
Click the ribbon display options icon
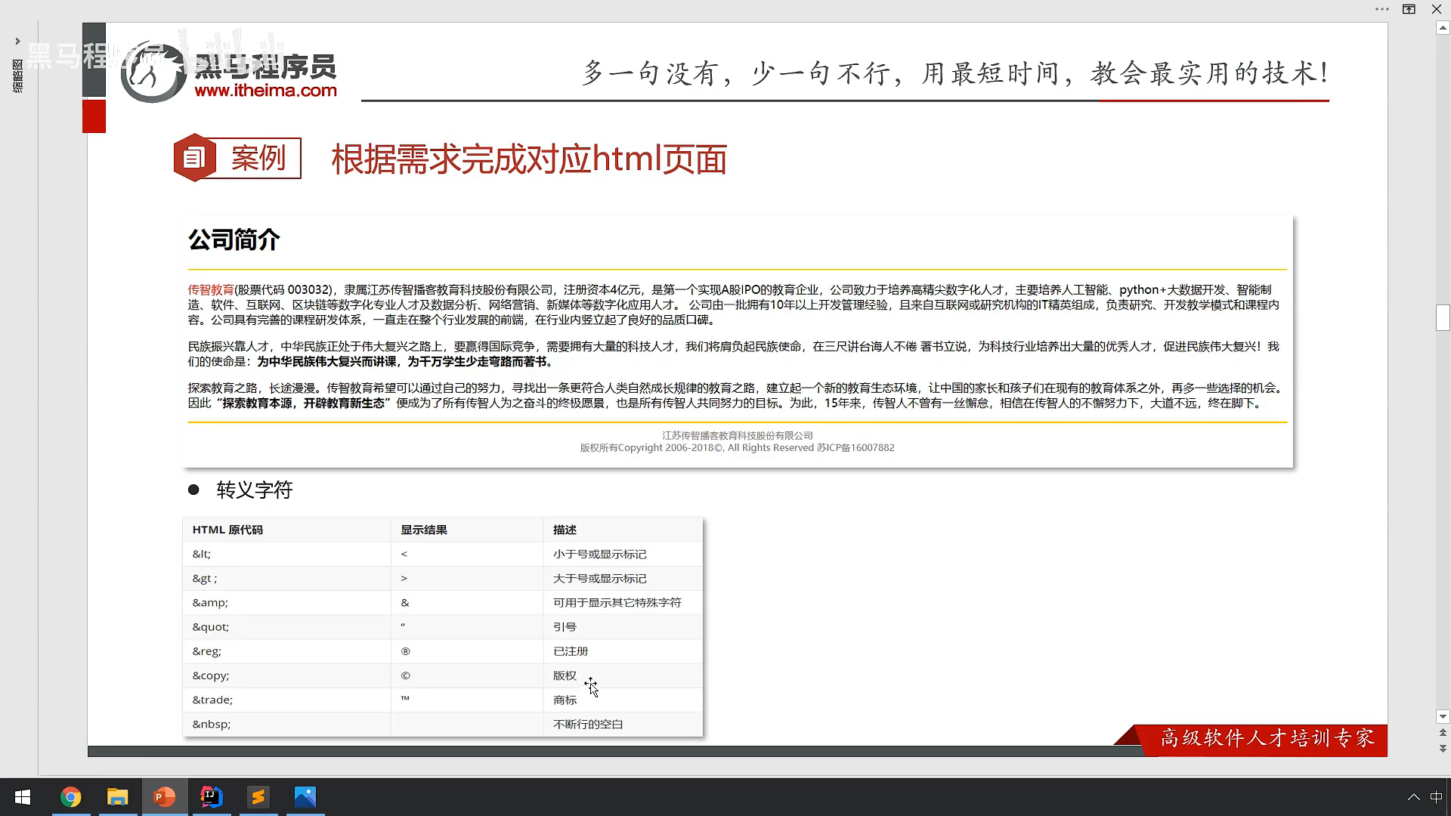[1409, 9]
